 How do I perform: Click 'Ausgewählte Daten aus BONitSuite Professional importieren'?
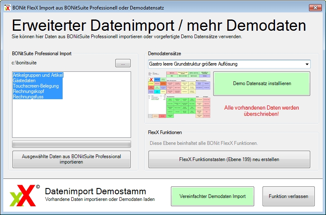[71, 159]
